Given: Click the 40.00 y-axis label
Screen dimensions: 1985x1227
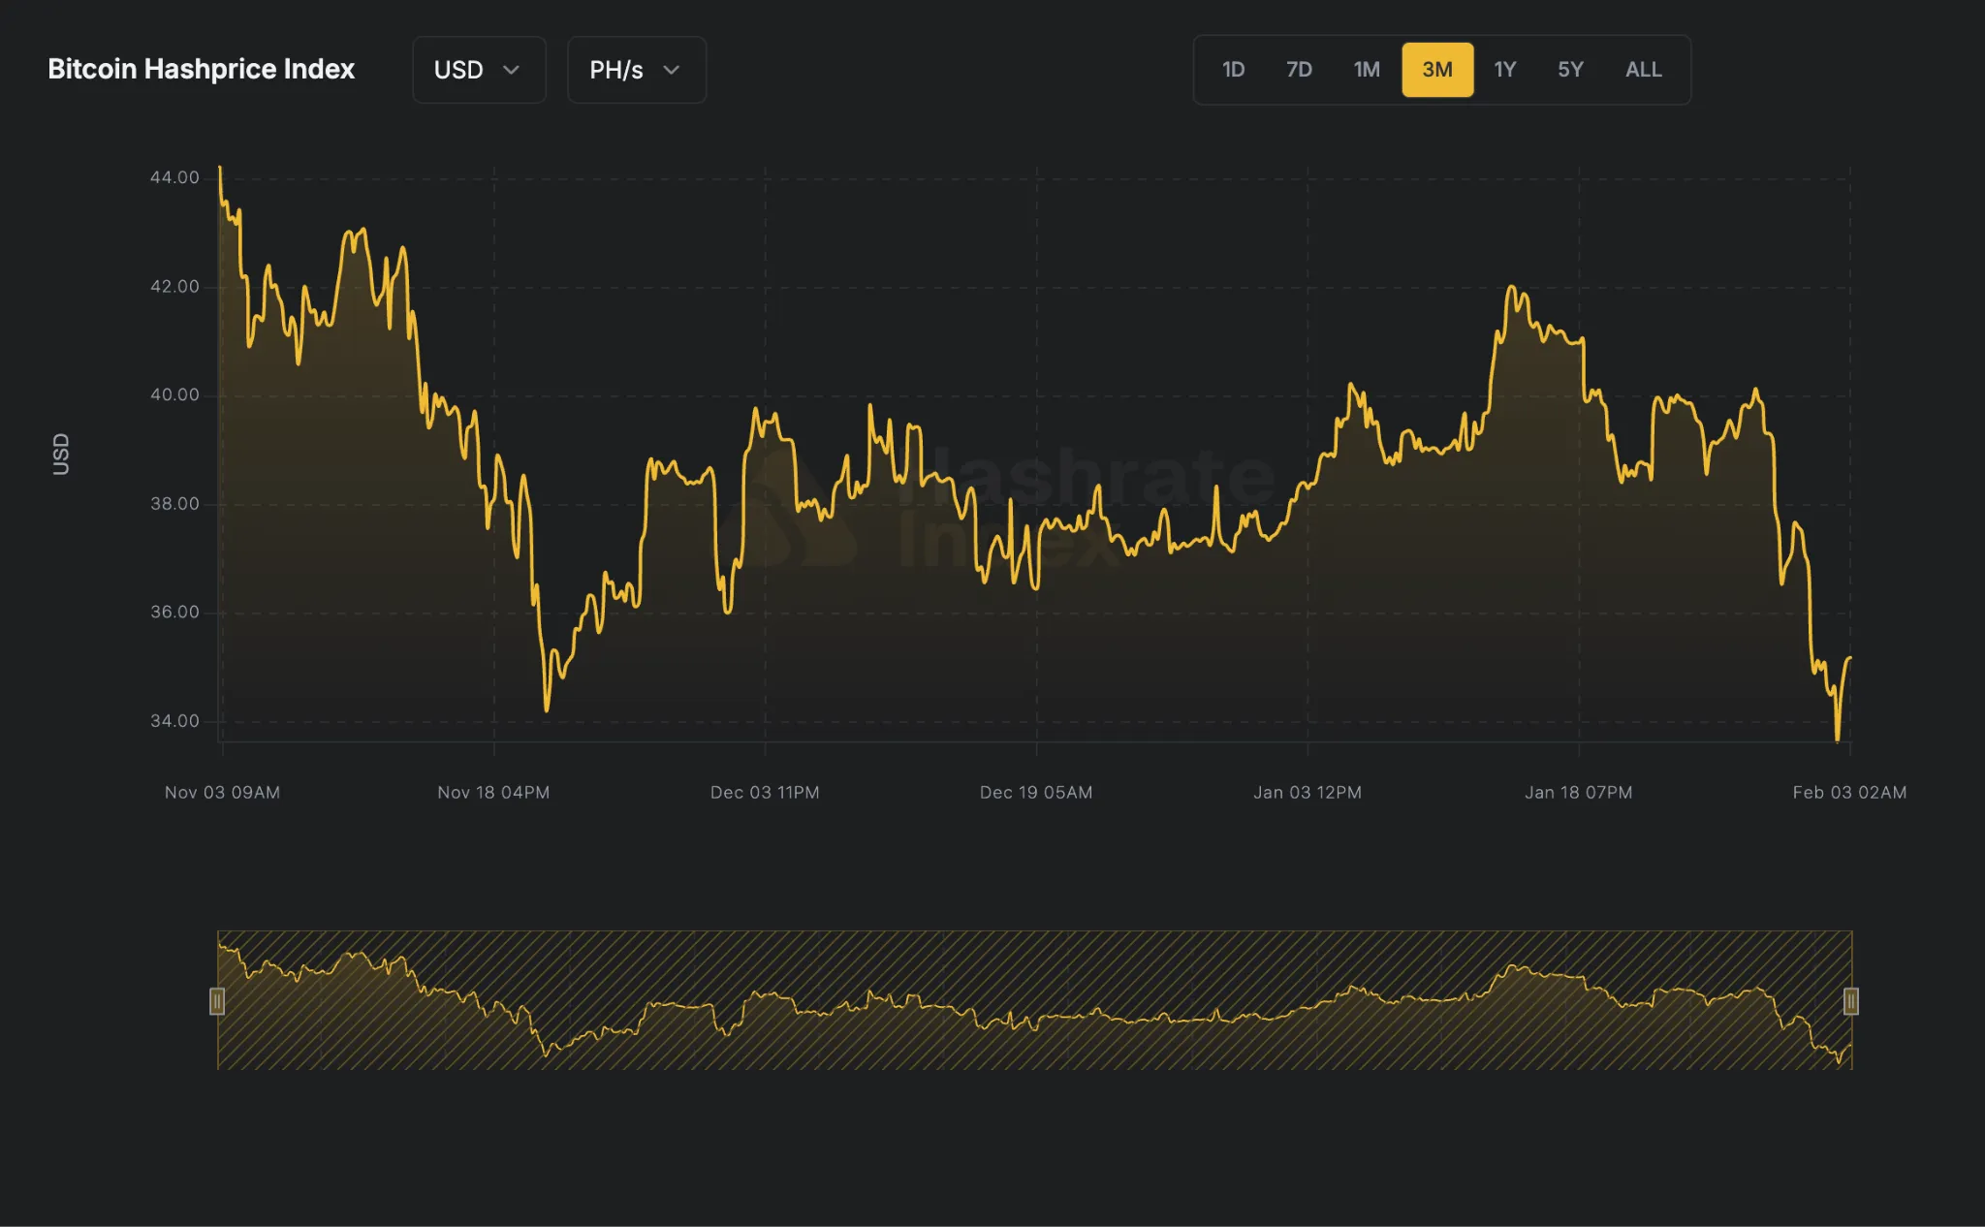Looking at the screenshot, I should (x=174, y=394).
